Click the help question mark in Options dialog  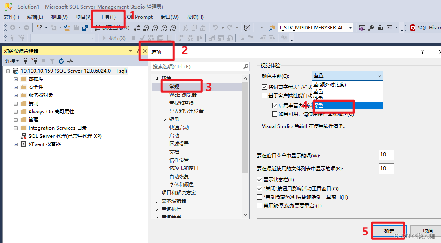pyautogui.click(x=422, y=52)
